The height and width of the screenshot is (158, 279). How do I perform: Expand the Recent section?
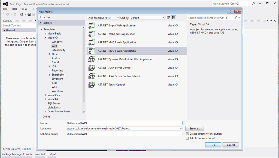click(41, 17)
